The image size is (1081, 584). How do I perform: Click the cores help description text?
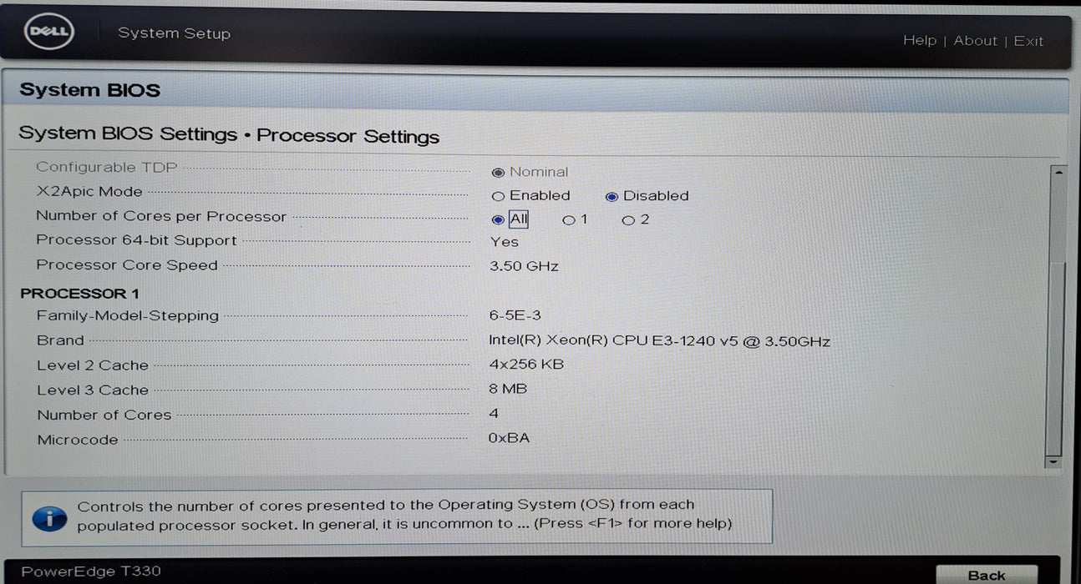tap(404, 515)
